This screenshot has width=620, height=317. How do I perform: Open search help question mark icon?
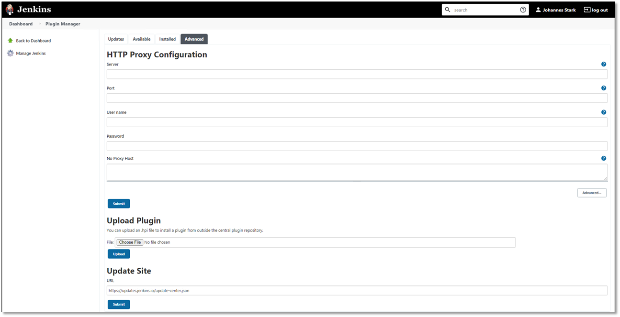pyautogui.click(x=523, y=10)
